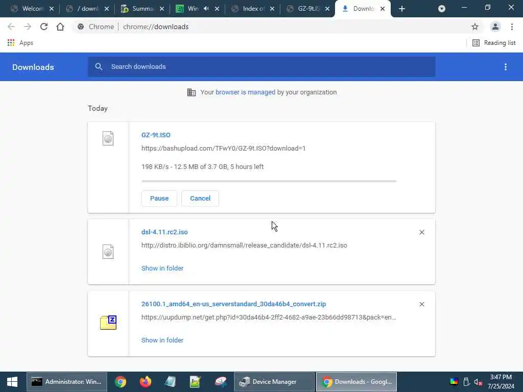Open the Windows Start menu
Image resolution: width=523 pixels, height=392 pixels.
tap(12, 382)
